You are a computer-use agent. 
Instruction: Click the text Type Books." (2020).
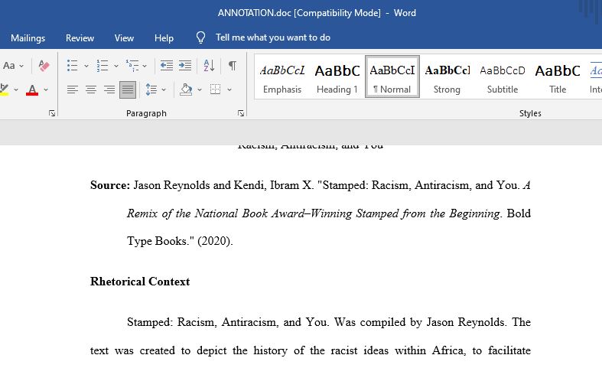(180, 241)
